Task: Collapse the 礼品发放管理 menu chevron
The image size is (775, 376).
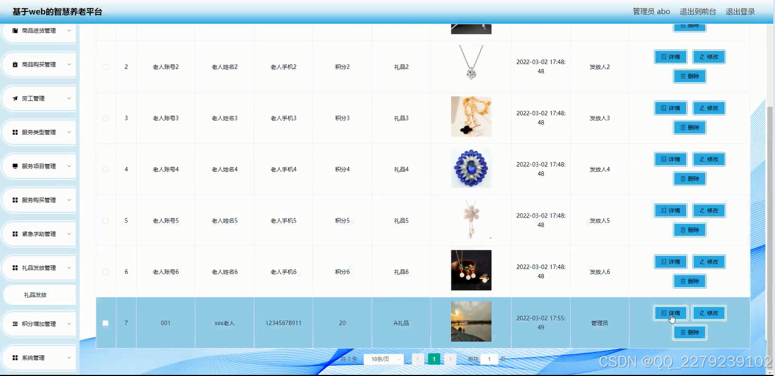Action: (69, 267)
